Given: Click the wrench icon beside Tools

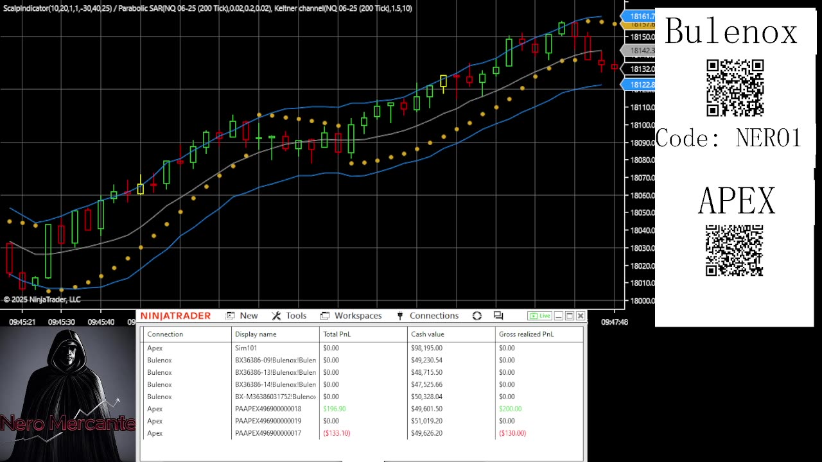Looking at the screenshot, I should (277, 316).
